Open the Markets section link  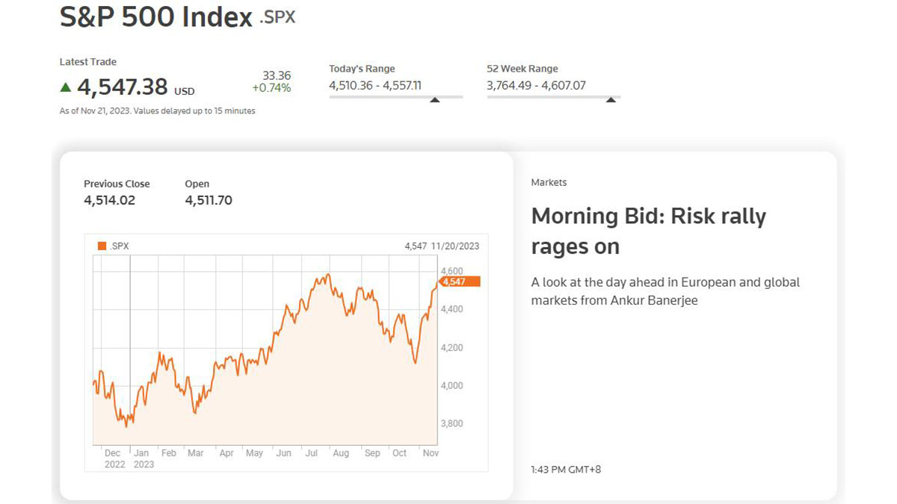[x=549, y=182]
